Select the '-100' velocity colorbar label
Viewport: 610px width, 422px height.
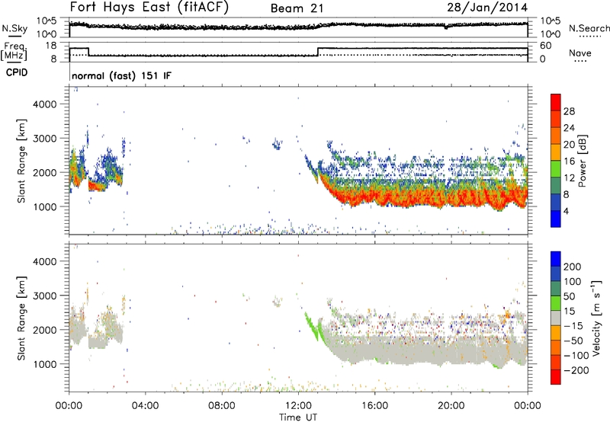[x=576, y=356]
